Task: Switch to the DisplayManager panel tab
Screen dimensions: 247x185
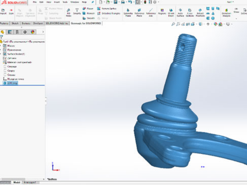Action: coord(32,32)
